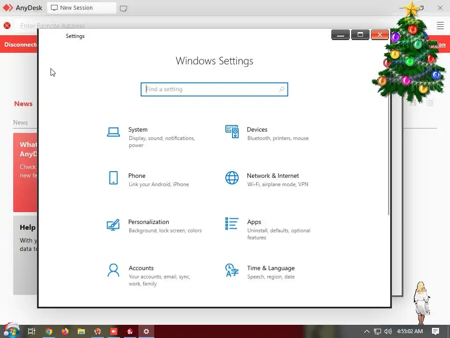The height and width of the screenshot is (338, 450).
Task: Click 'Wi-Fi, airplane mode, VPN' description
Action: tap(278, 184)
